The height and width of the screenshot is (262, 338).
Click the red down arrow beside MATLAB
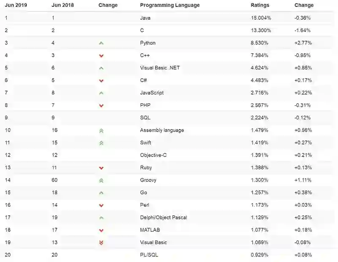[x=101, y=231]
